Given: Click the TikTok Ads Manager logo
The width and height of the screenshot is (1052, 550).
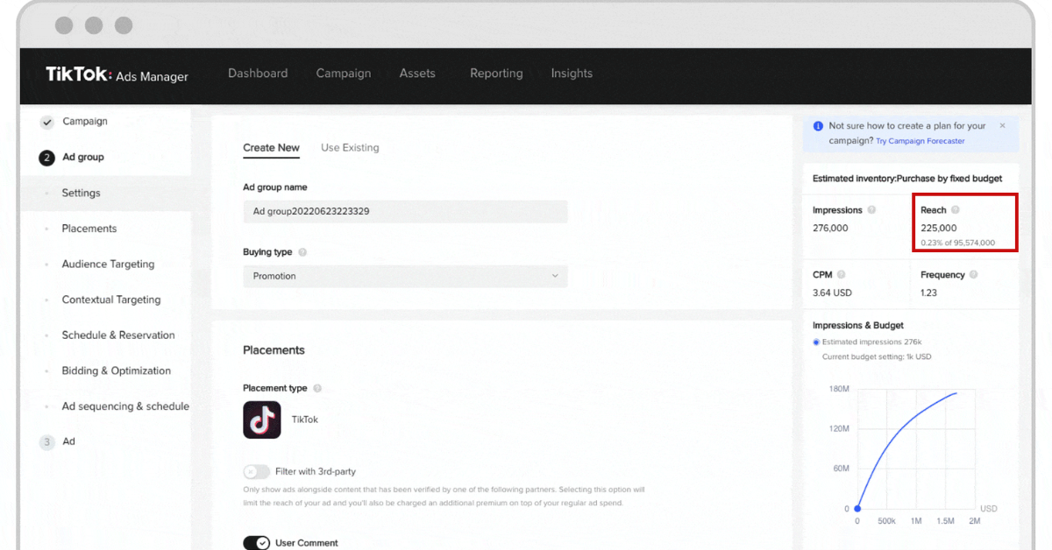Looking at the screenshot, I should (x=117, y=74).
